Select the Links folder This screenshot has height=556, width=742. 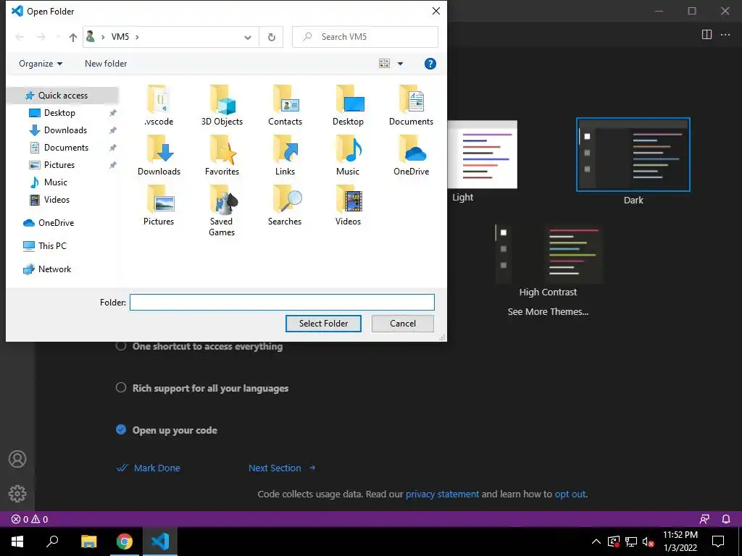(x=285, y=156)
